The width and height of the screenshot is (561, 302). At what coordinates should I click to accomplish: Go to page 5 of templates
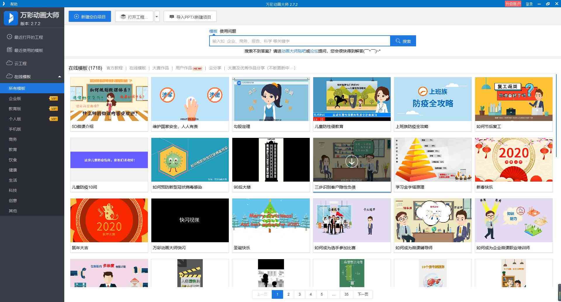(x=322, y=294)
